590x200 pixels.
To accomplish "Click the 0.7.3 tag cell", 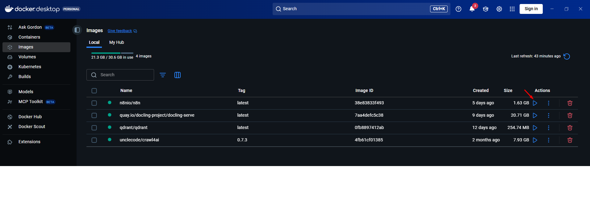I will coord(242,140).
